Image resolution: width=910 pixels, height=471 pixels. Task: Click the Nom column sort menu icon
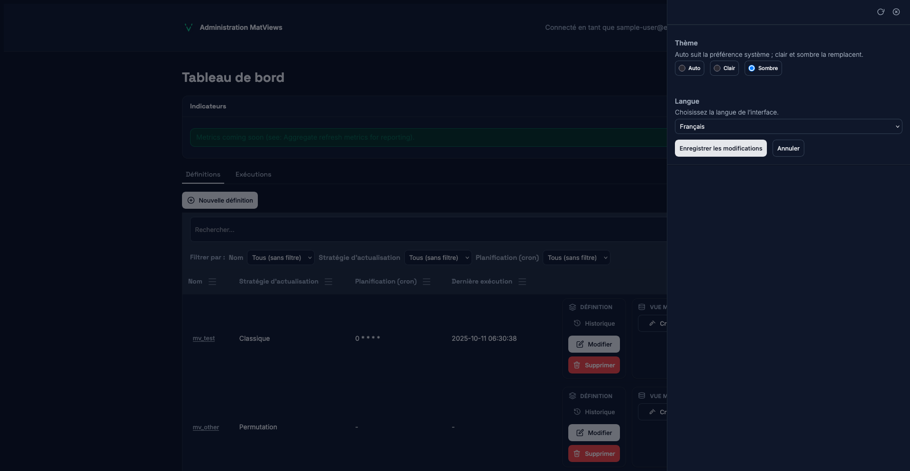pyautogui.click(x=212, y=282)
